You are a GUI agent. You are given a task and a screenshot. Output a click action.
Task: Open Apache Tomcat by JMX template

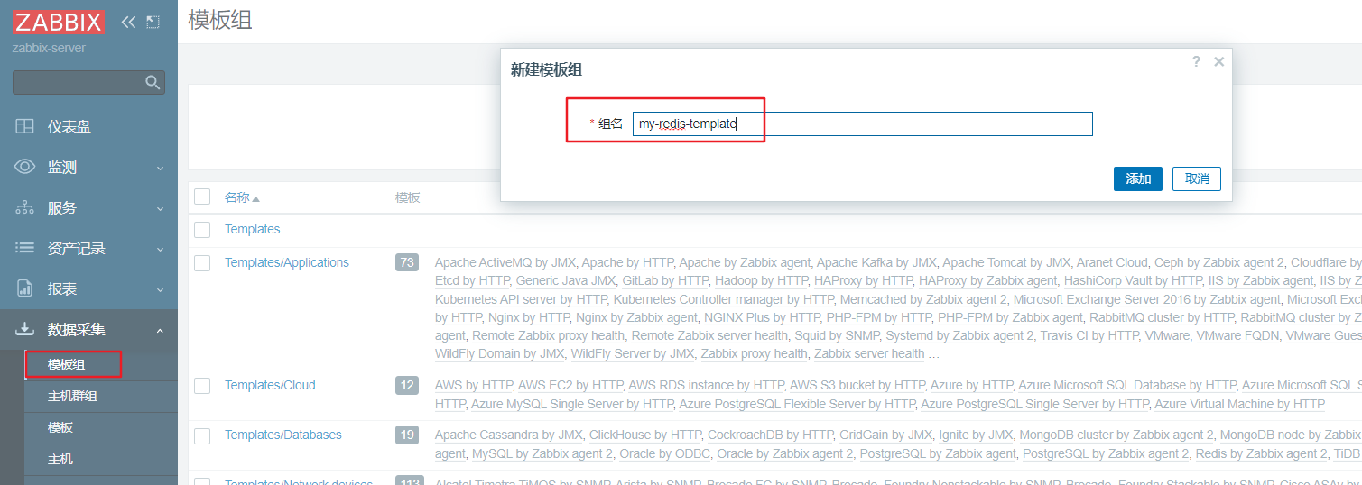1006,262
